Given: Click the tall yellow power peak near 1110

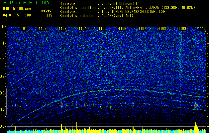Looking at the screenshot, I should click(x=196, y=127).
